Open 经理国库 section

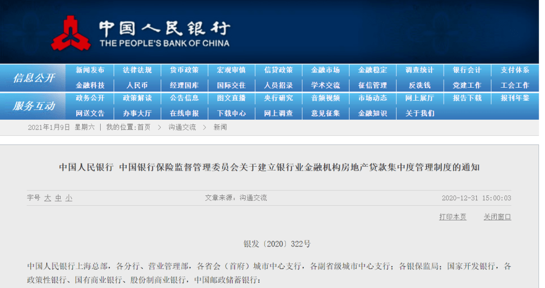pyautogui.click(x=184, y=85)
